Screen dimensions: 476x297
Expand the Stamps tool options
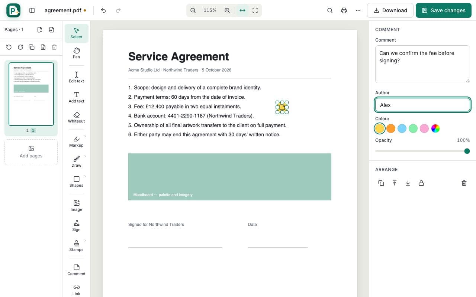click(85, 241)
